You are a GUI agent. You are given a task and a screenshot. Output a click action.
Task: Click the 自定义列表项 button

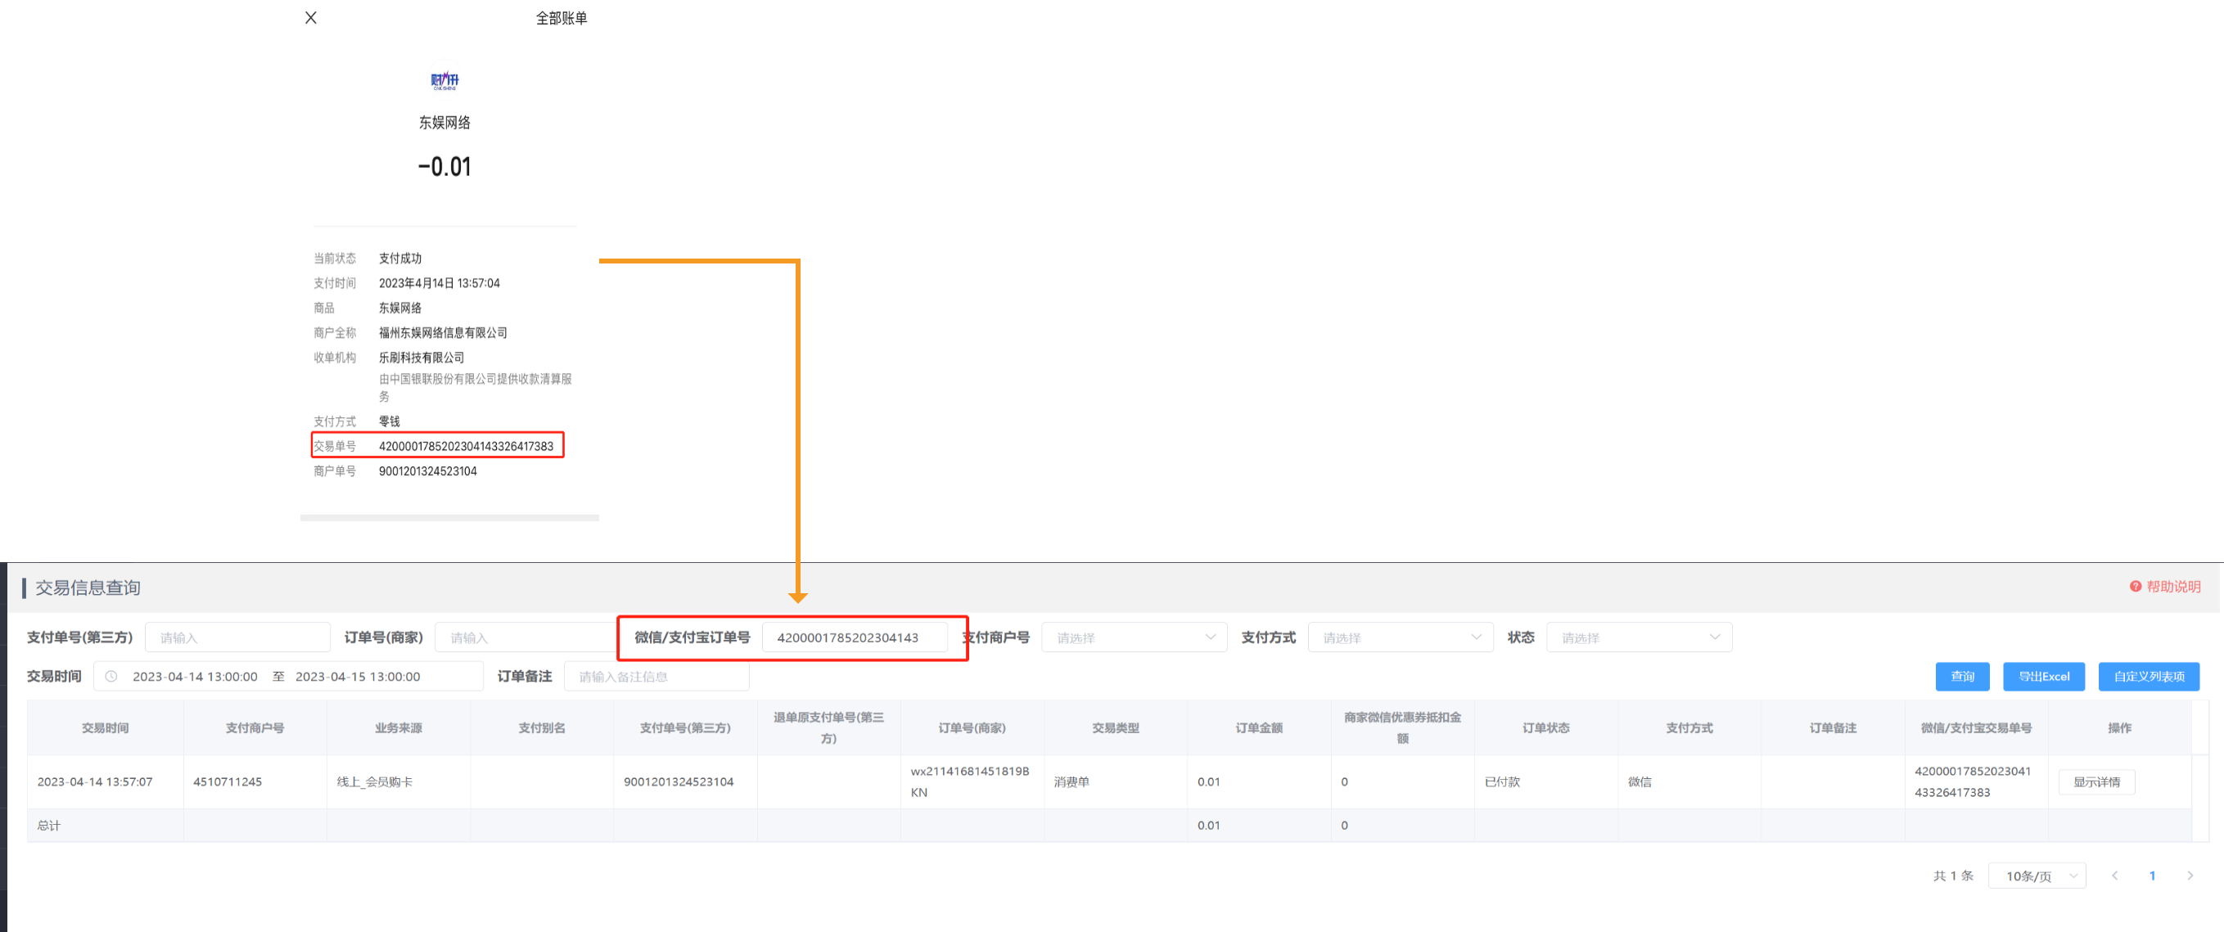(2149, 677)
